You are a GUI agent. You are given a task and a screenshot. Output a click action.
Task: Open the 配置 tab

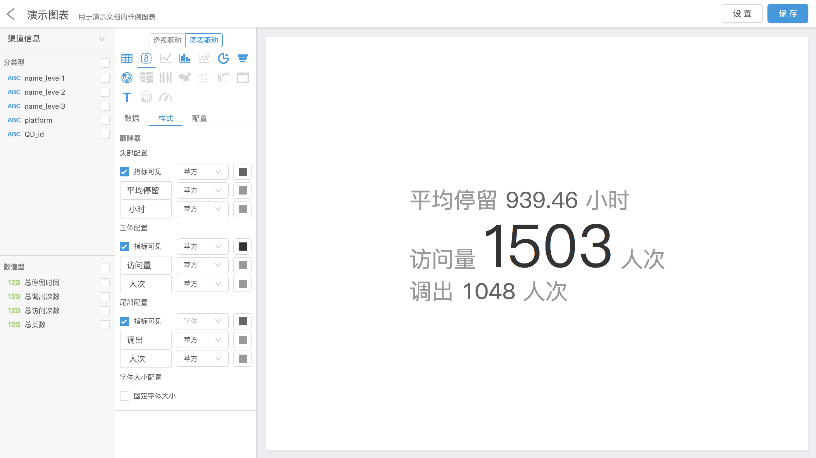199,118
